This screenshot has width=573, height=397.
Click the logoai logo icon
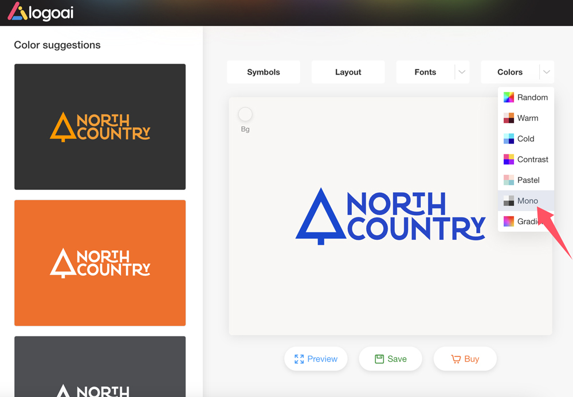pyautogui.click(x=17, y=11)
